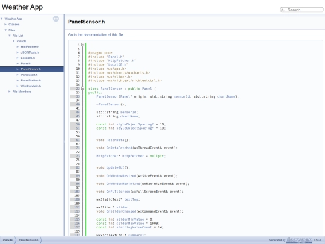The width and height of the screenshot is (325, 244).
Task: Open LocalDB.h in the tree
Action: [x=28, y=58]
